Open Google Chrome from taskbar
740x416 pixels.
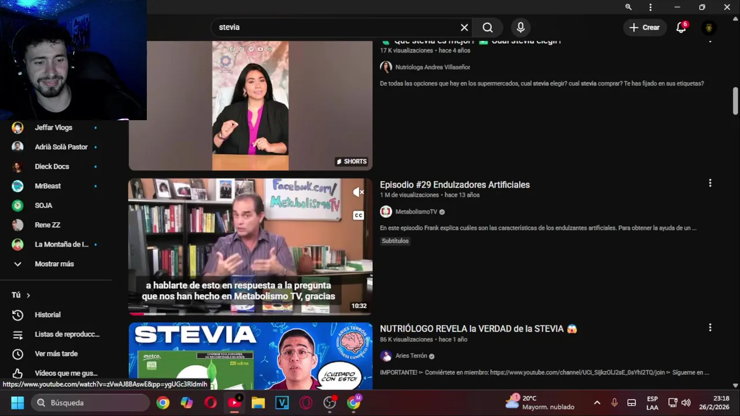tap(163, 403)
